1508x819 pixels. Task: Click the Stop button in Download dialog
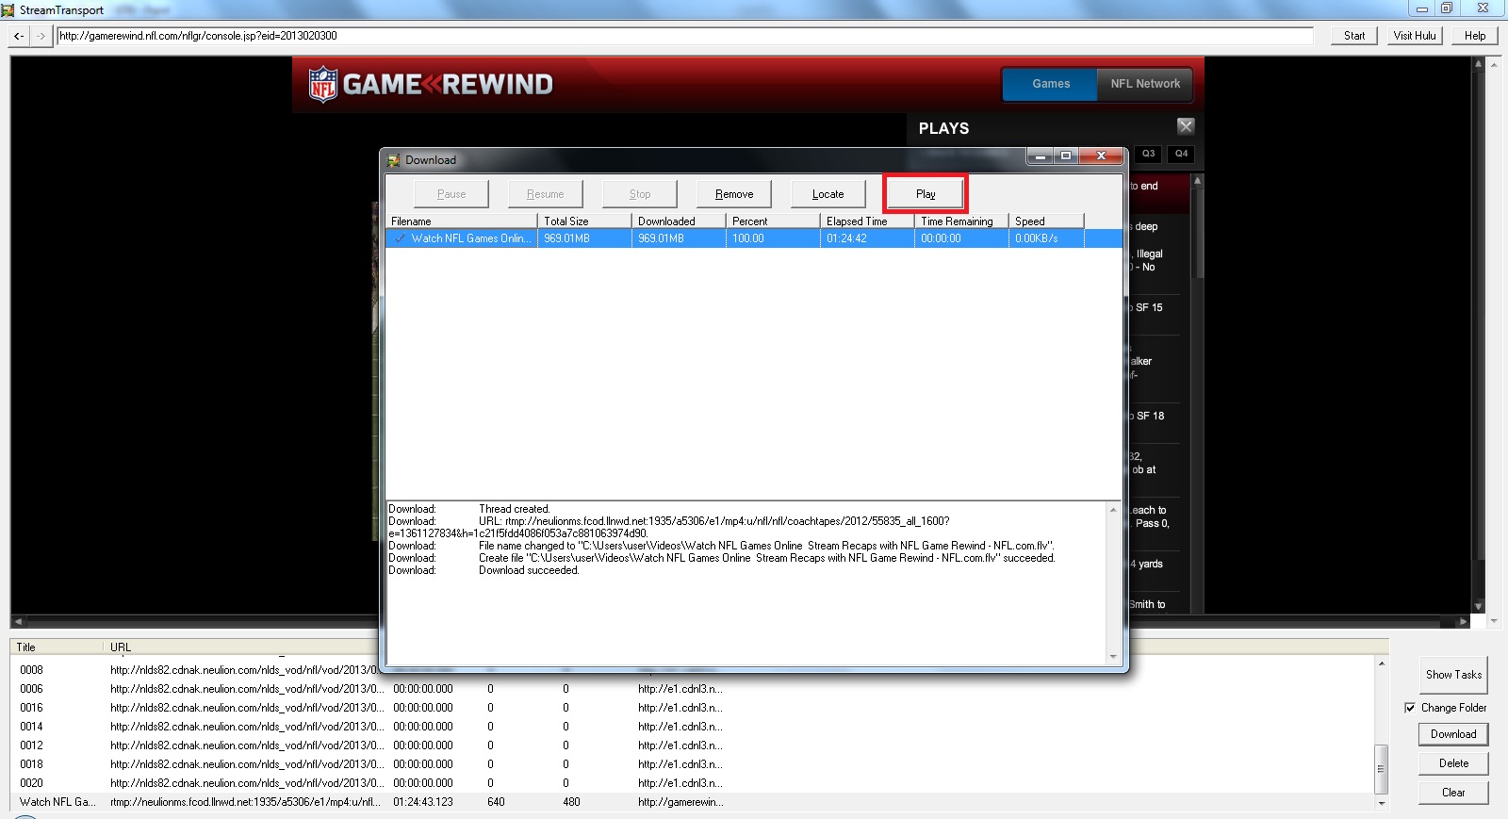[x=640, y=194]
